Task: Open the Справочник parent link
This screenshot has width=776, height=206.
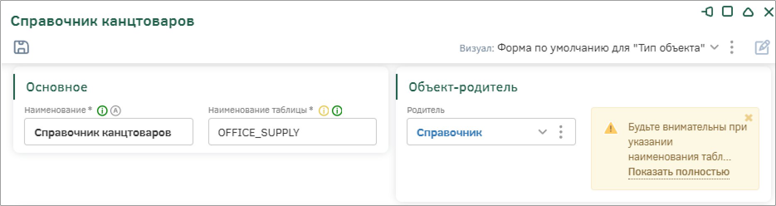Action: (449, 133)
